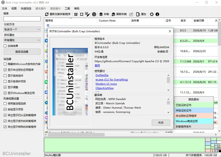Image resolution: width=221 pixels, height=157 pixels.
Task: Click down arrow of 使用素材 list scrollbar
Action: (168, 90)
